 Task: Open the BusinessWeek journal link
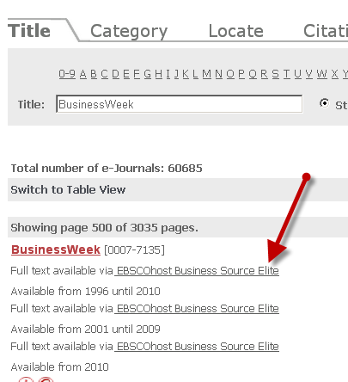(x=56, y=250)
